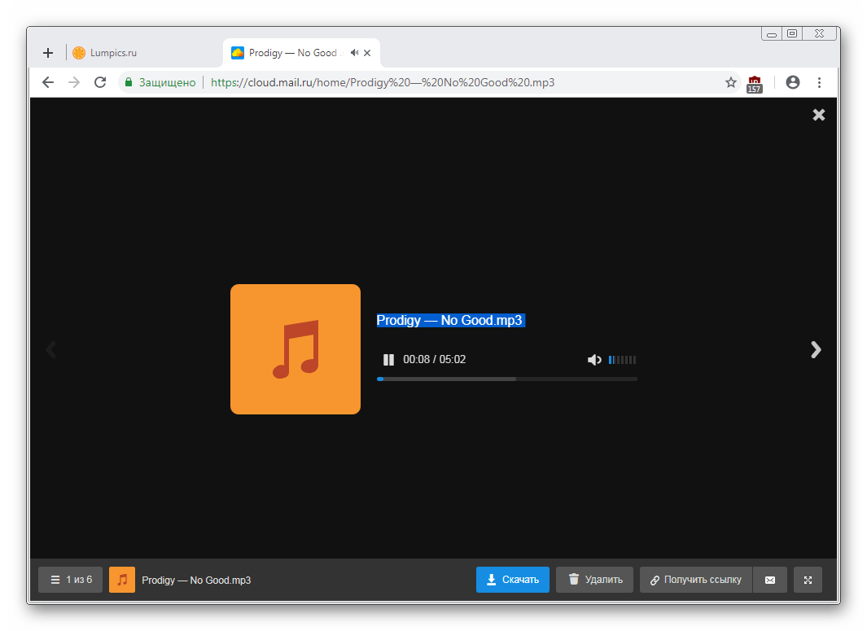Click the Получить ссылку button
The width and height of the screenshot is (867, 631).
click(696, 580)
